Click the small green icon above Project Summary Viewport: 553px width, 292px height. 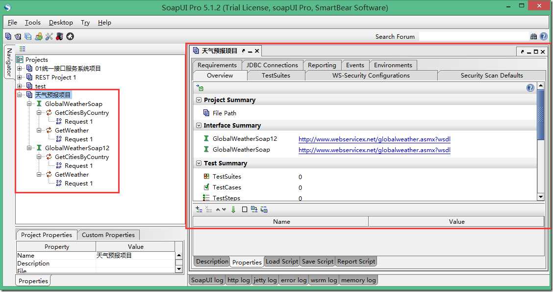tap(200, 87)
